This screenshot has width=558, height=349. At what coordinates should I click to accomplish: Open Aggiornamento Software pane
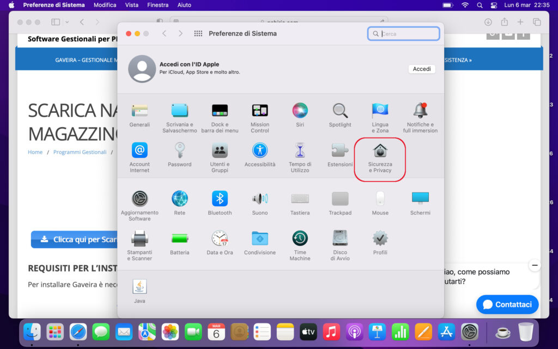(x=139, y=206)
